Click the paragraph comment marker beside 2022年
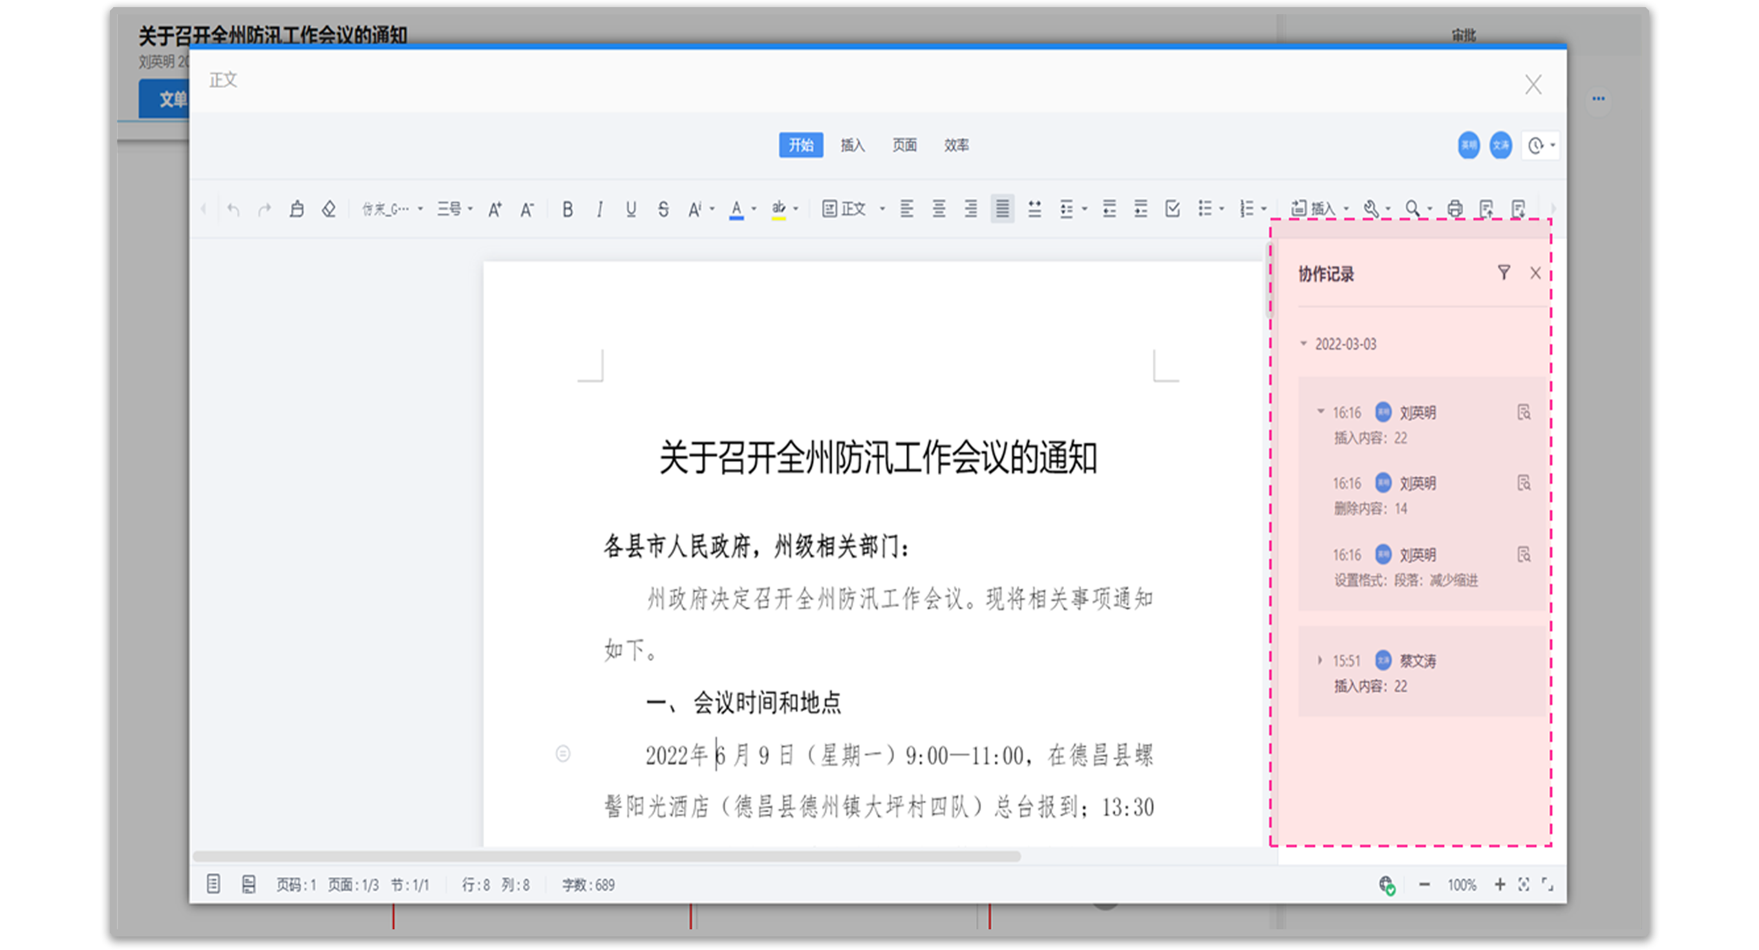Screen dimensions: 1759x950 point(562,754)
